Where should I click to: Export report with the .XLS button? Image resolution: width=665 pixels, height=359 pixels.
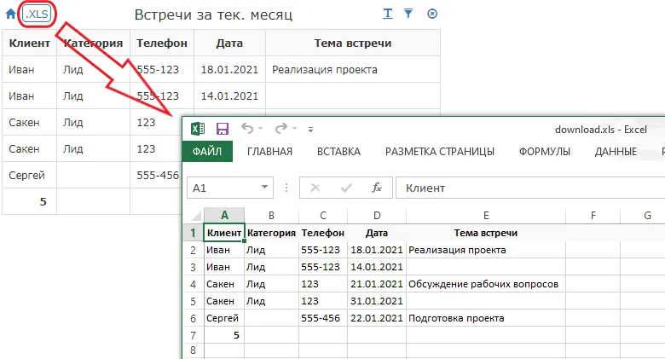[38, 14]
